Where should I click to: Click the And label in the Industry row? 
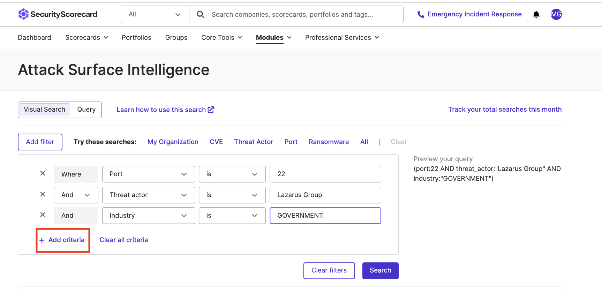pos(76,216)
